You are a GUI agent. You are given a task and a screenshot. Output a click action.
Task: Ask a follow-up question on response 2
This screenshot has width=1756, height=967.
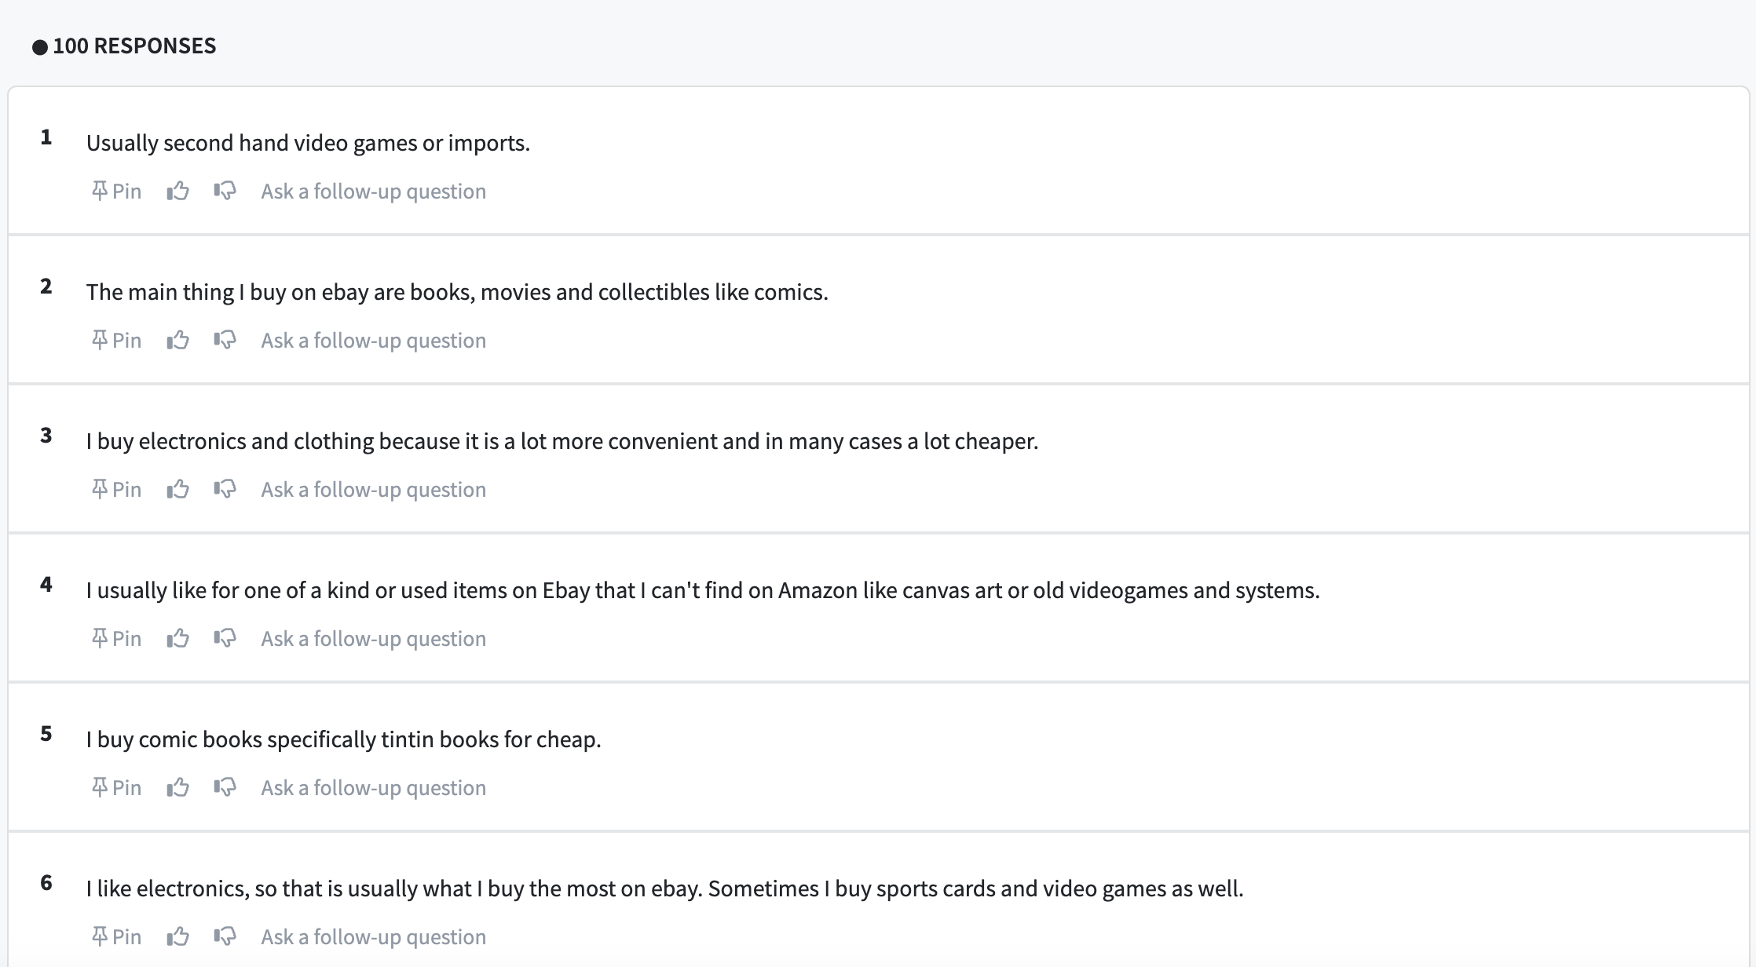click(374, 341)
